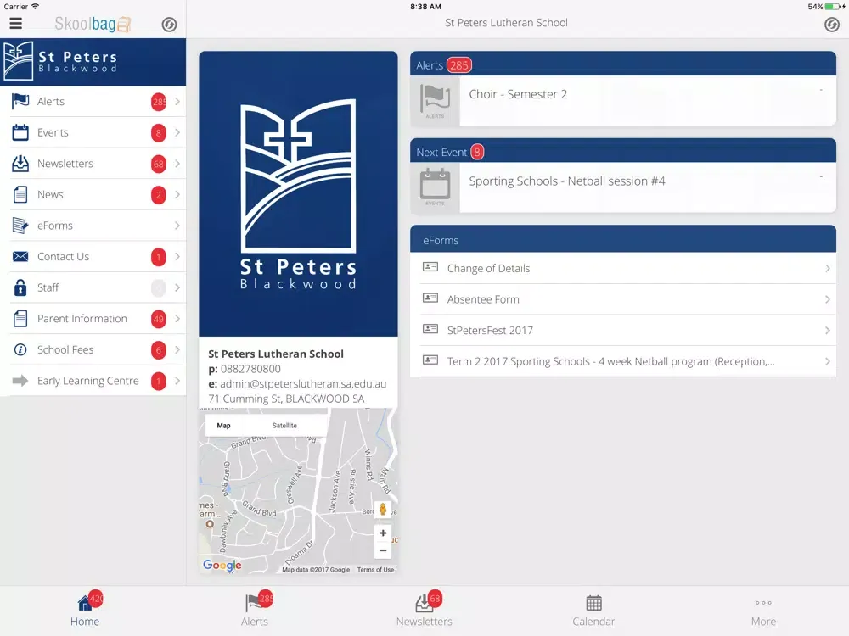Viewport: 849px width, 636px height.
Task: Tap the Staff padlock icon
Action: pos(20,287)
